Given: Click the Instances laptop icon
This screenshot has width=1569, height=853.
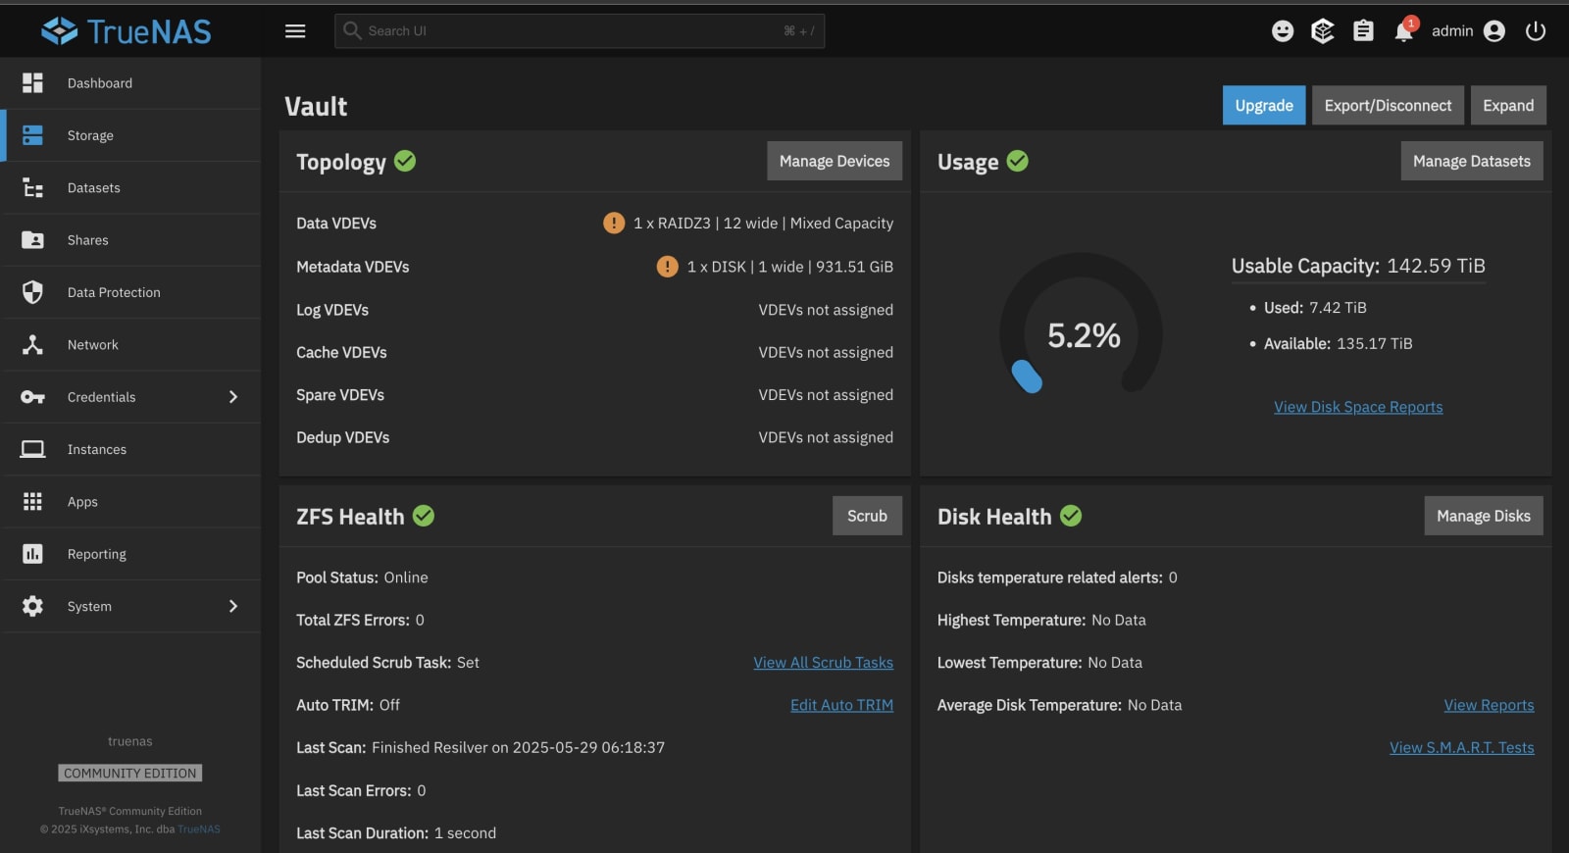Looking at the screenshot, I should pos(32,449).
